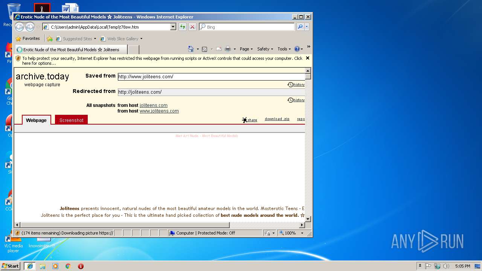
Task: Click the vertical scrollbar up arrow
Action: click(x=308, y=71)
